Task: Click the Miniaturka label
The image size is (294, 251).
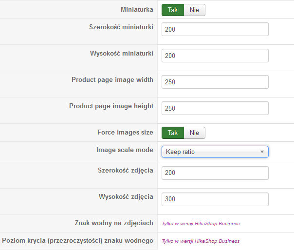Action: click(x=137, y=9)
